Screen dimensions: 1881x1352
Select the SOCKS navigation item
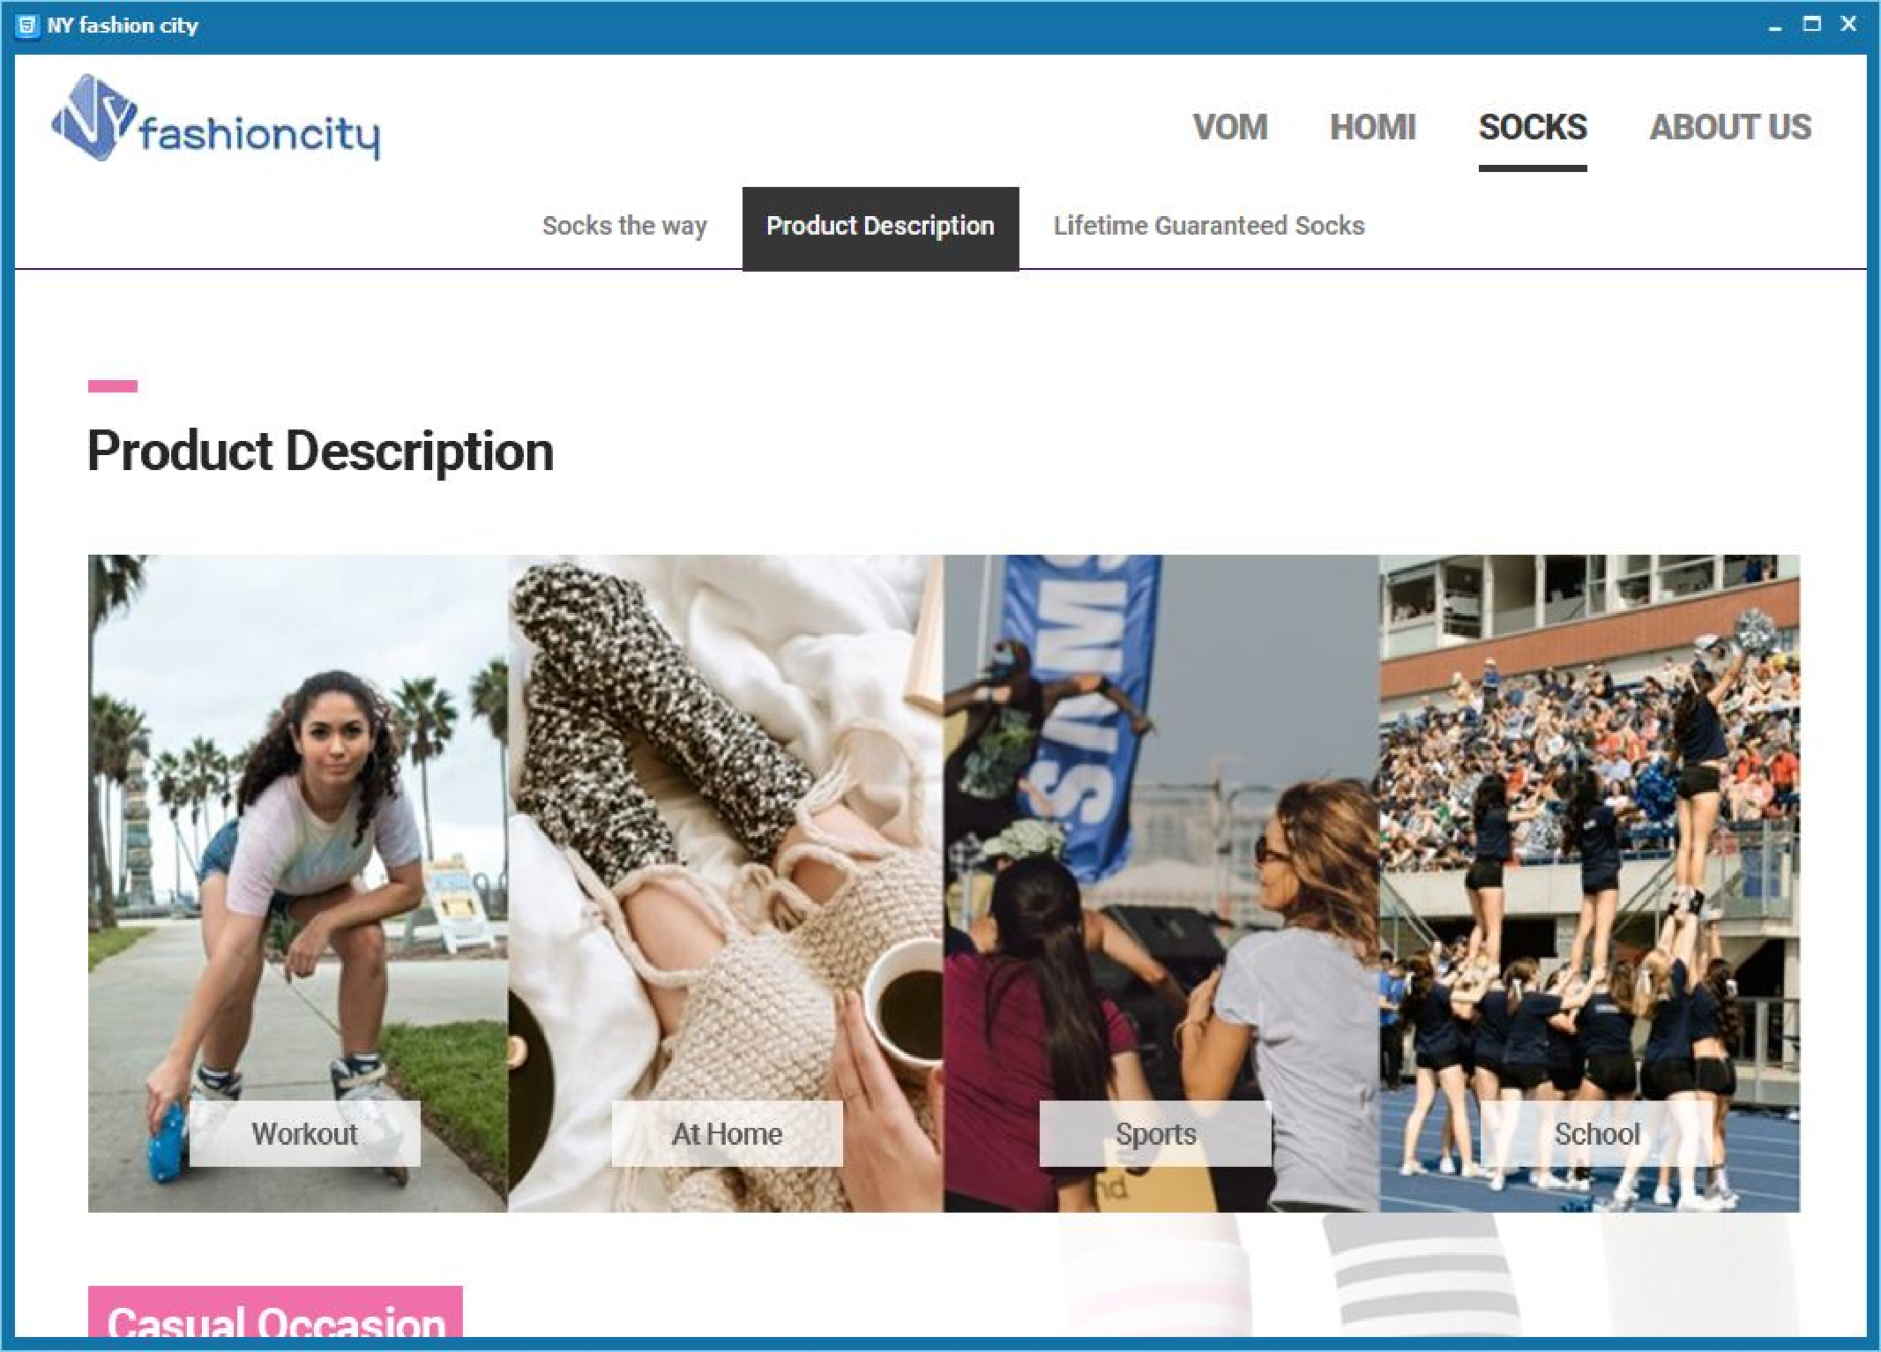[1533, 128]
